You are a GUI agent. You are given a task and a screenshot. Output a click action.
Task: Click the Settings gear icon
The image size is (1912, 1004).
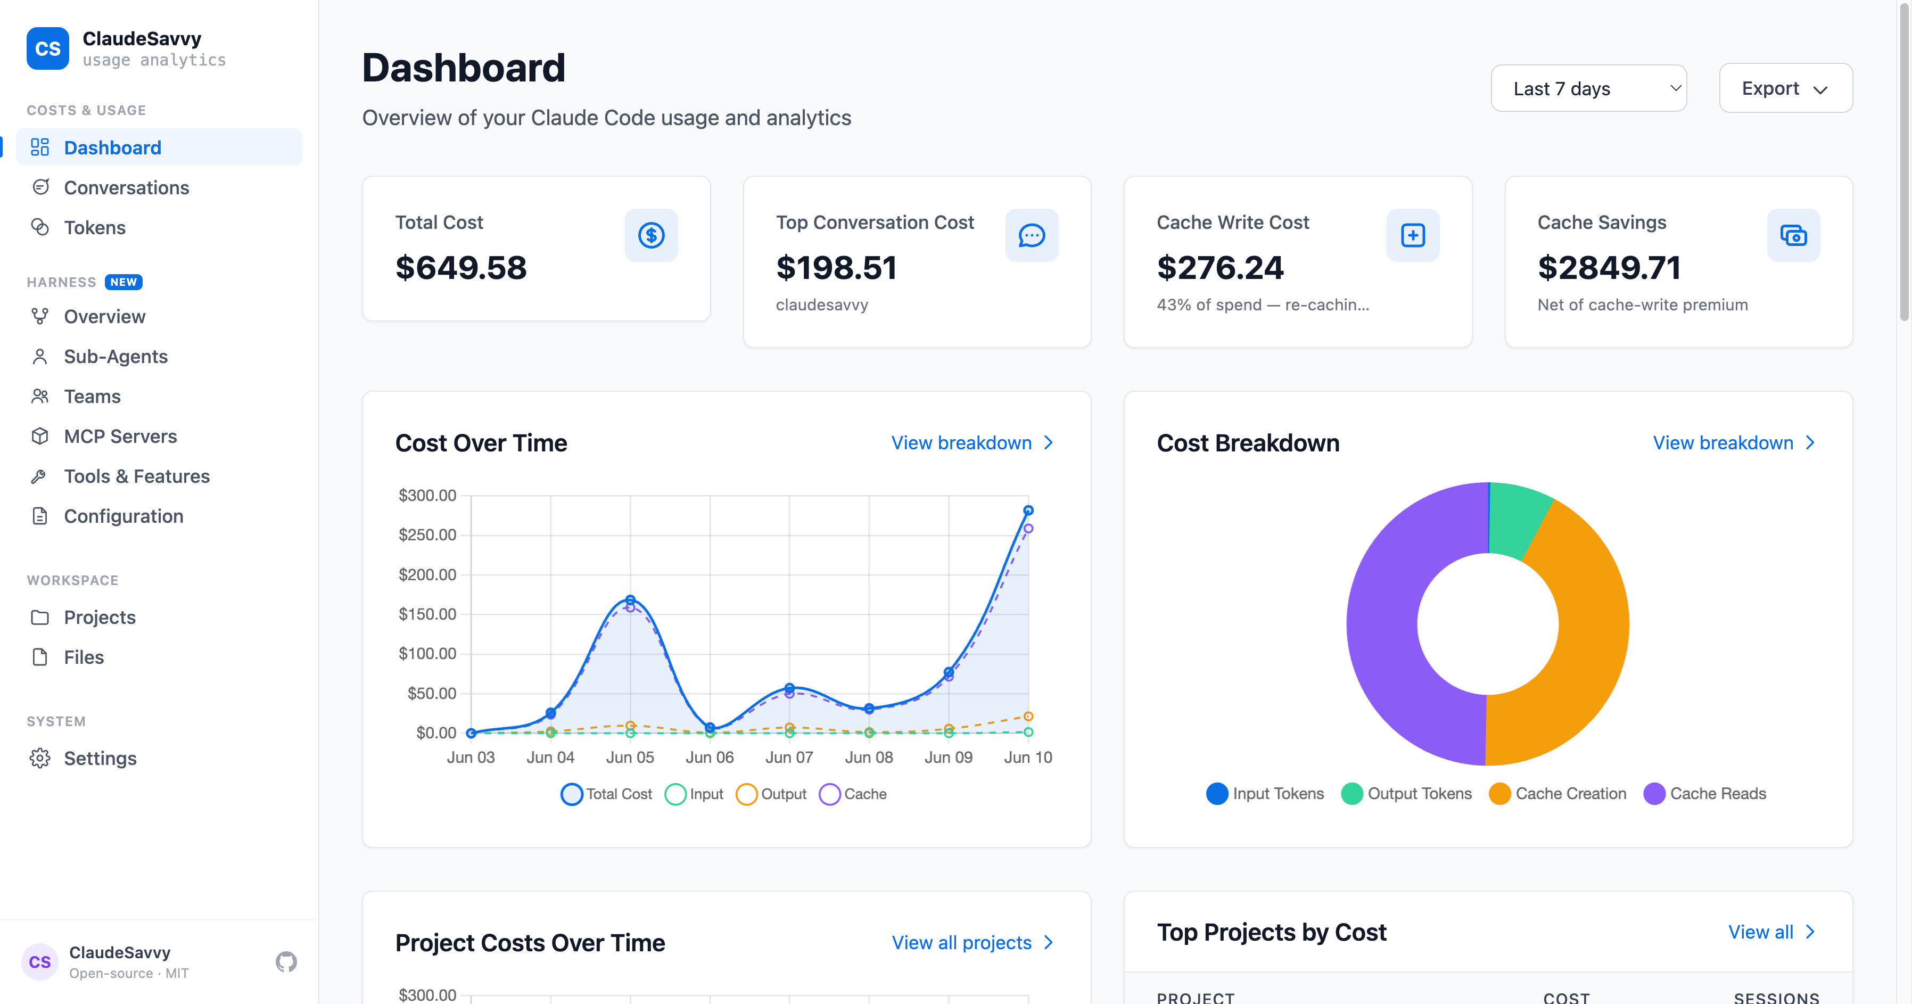[x=40, y=758]
